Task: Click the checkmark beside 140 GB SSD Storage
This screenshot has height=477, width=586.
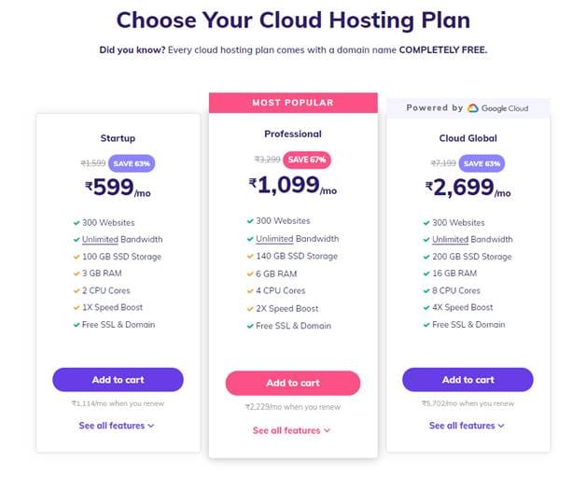Action: 250,257
